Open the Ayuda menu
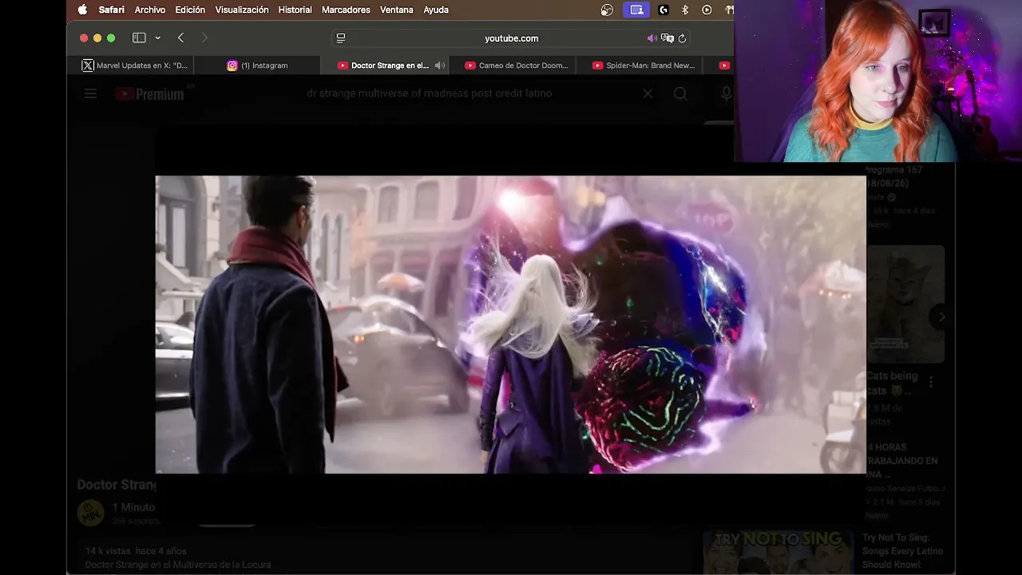Viewport: 1022px width, 575px height. (x=436, y=10)
